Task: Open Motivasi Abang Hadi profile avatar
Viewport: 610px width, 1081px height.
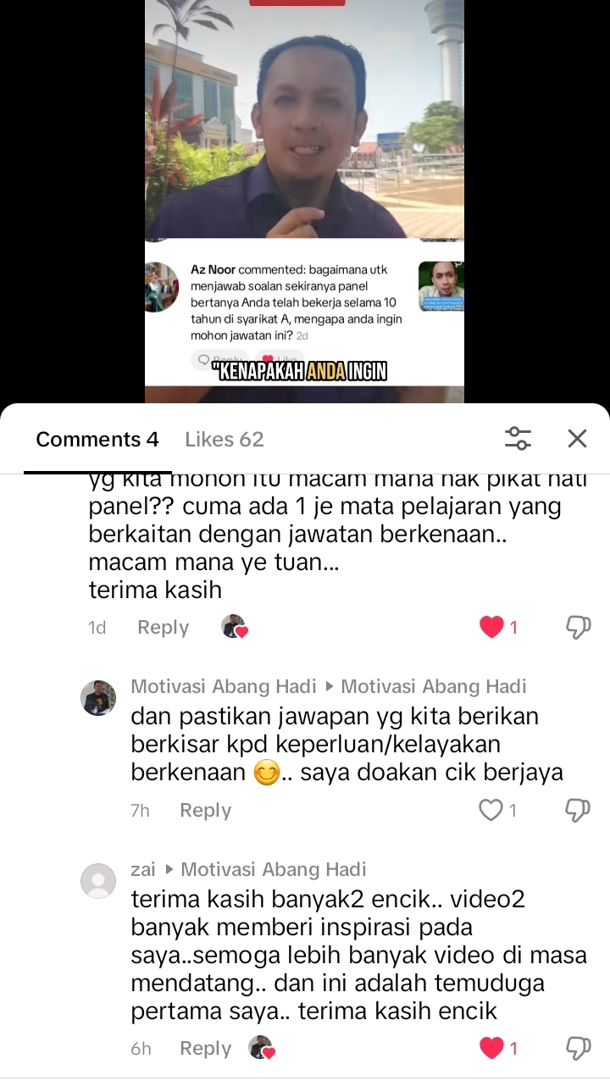Action: pos(98,698)
